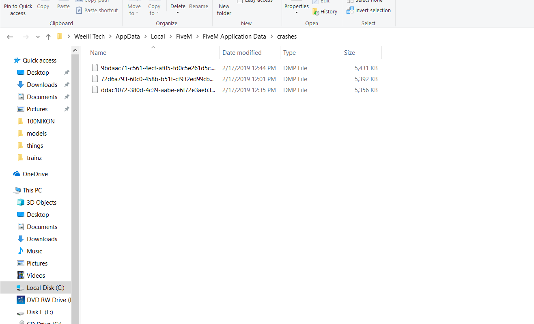
Task: Click the Back navigation arrow
Action: (x=10, y=37)
